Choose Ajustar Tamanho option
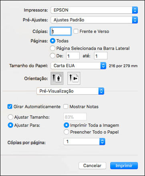145x176 pixels. (x=10, y=117)
